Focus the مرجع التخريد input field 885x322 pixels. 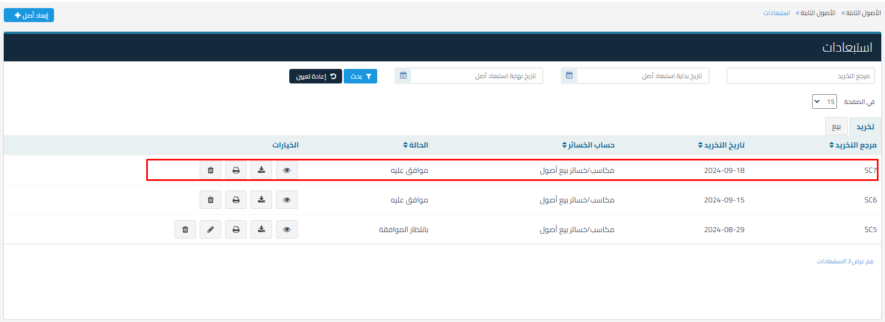tap(800, 76)
